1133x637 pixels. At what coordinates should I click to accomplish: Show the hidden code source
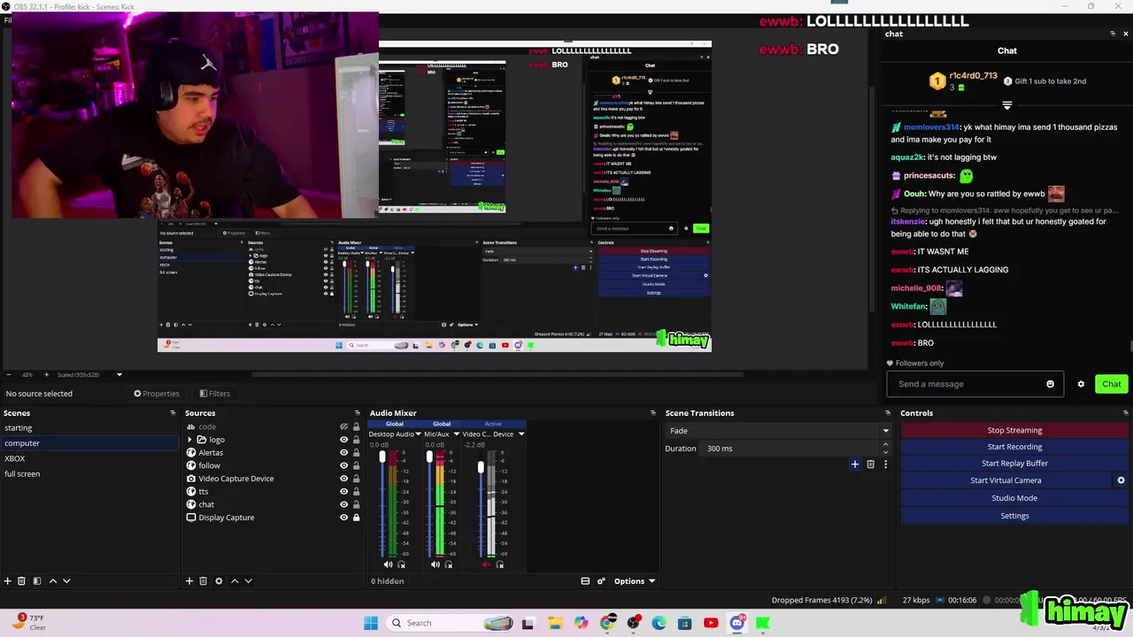click(x=344, y=427)
